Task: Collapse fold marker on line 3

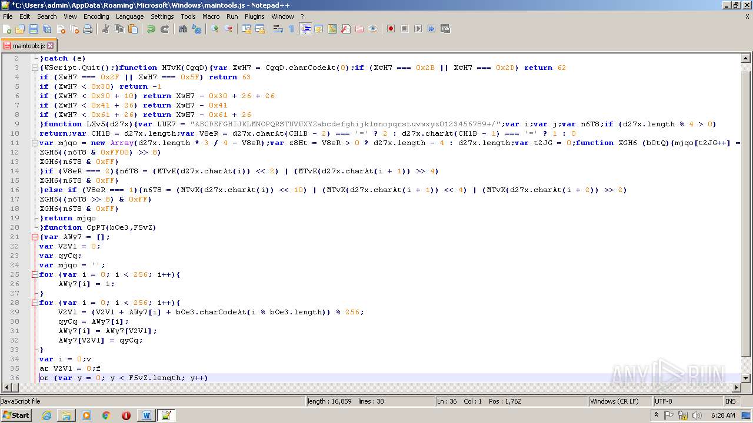Action: [x=35, y=68]
